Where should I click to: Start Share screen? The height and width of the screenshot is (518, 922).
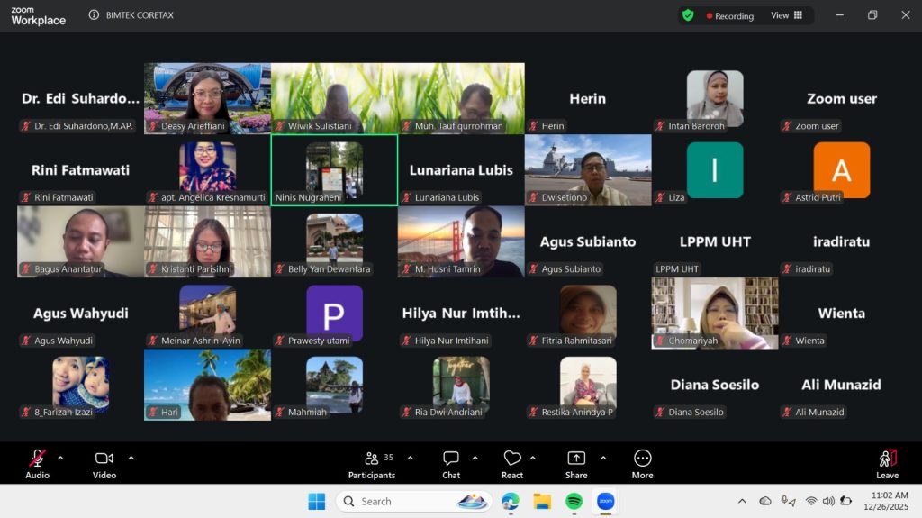pos(576,464)
